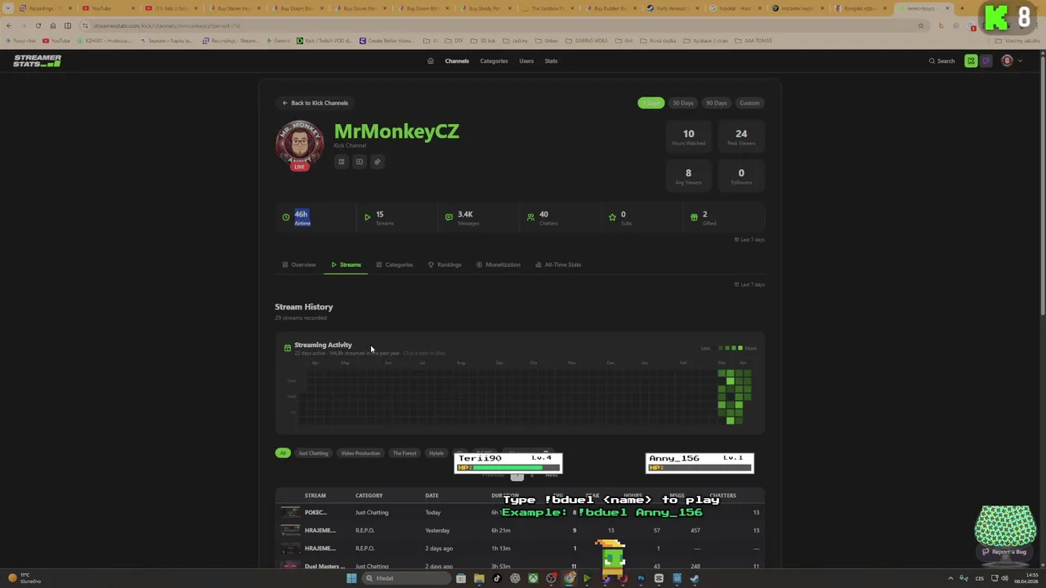This screenshot has height=588, width=1046.
Task: Click the video link icon under MrMonkeyCZ
Action: pos(360,162)
